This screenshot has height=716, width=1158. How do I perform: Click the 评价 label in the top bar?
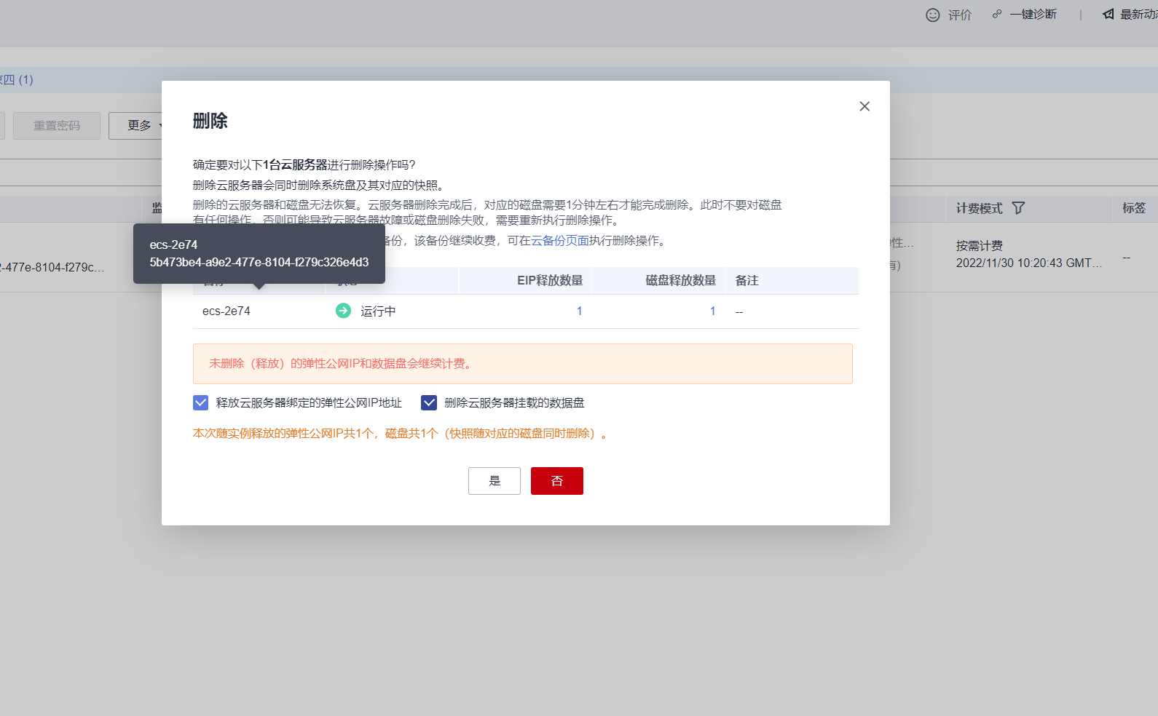(960, 15)
